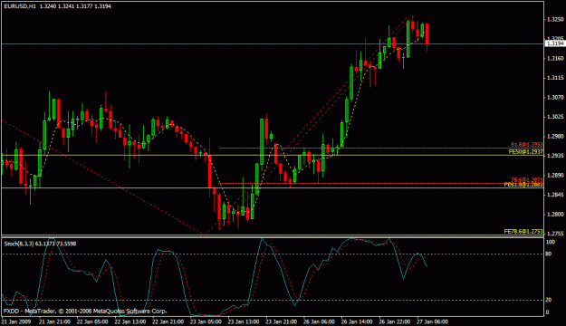Click the 21 Jan 21:00 time label

click(x=54, y=321)
